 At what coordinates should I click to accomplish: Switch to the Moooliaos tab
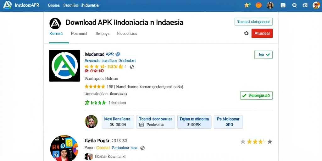point(127,33)
